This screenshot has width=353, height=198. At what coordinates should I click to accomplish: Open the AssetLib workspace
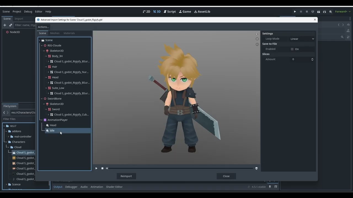202,12
